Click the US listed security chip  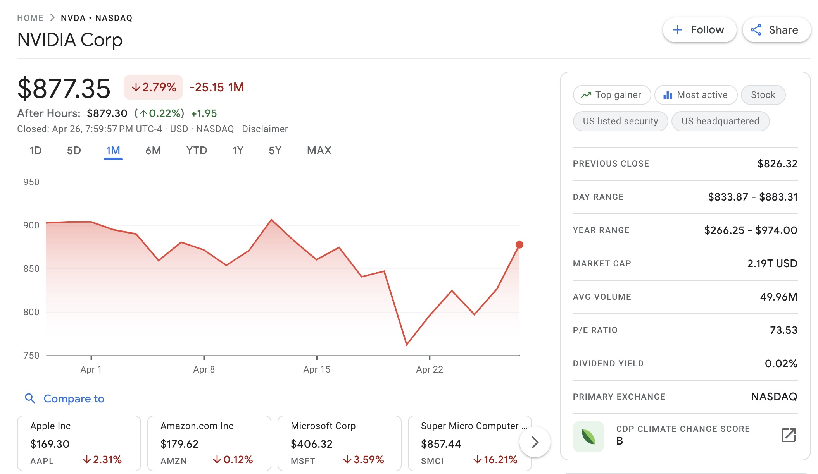click(x=620, y=121)
